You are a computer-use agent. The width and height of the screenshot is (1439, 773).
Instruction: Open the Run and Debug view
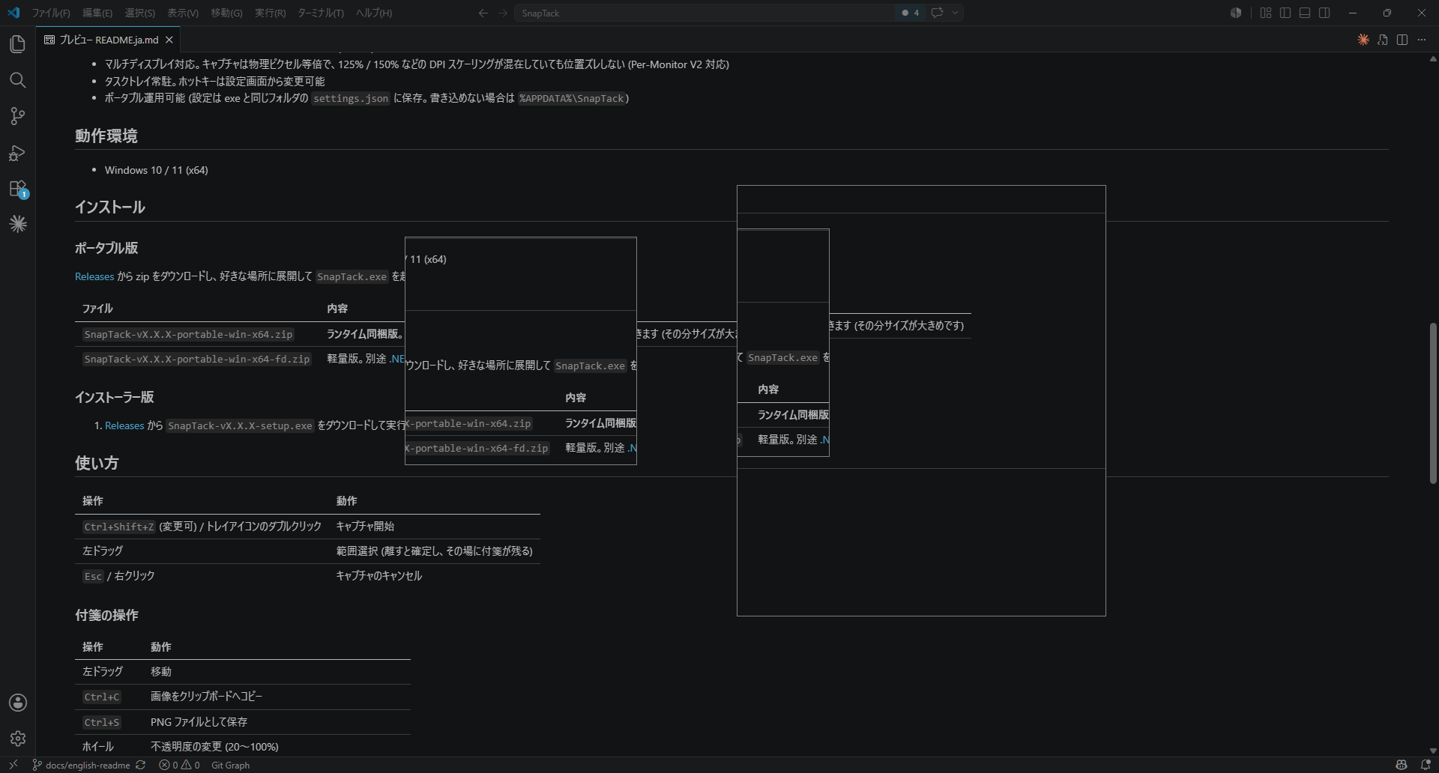(x=18, y=153)
